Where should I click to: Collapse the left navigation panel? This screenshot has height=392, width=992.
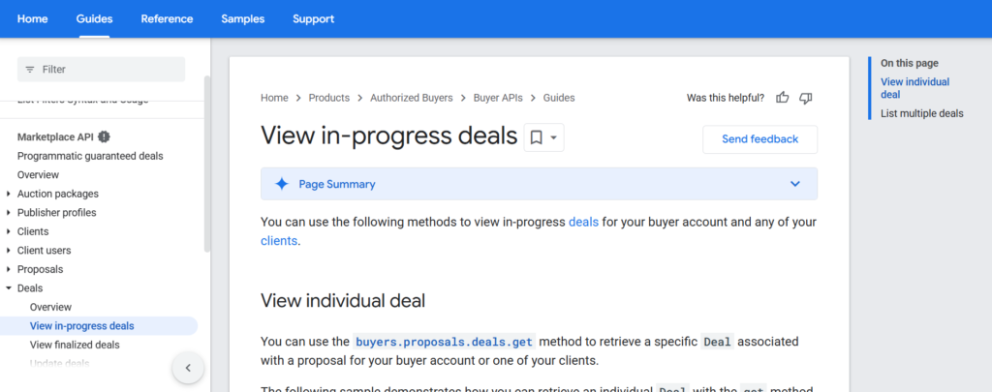tap(188, 368)
